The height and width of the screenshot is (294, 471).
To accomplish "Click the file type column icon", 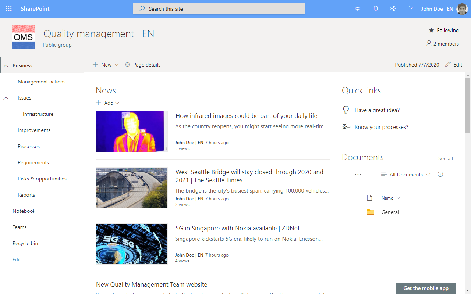I will click(x=370, y=198).
